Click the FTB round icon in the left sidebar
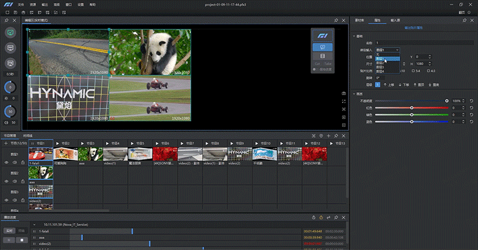The image size is (478, 250). [x=11, y=62]
